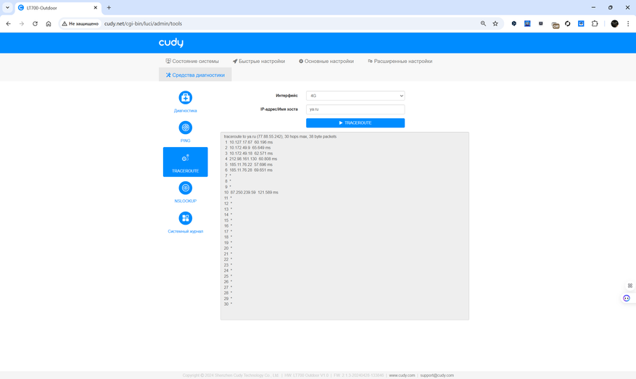Viewport: 636px width, 379px height.
Task: Select the TRACEROUTE sidebar tile
Action: (x=186, y=162)
